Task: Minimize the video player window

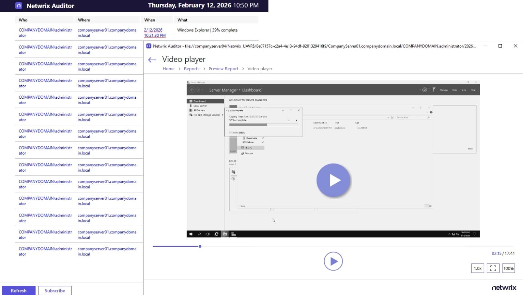Action: tap(485, 46)
